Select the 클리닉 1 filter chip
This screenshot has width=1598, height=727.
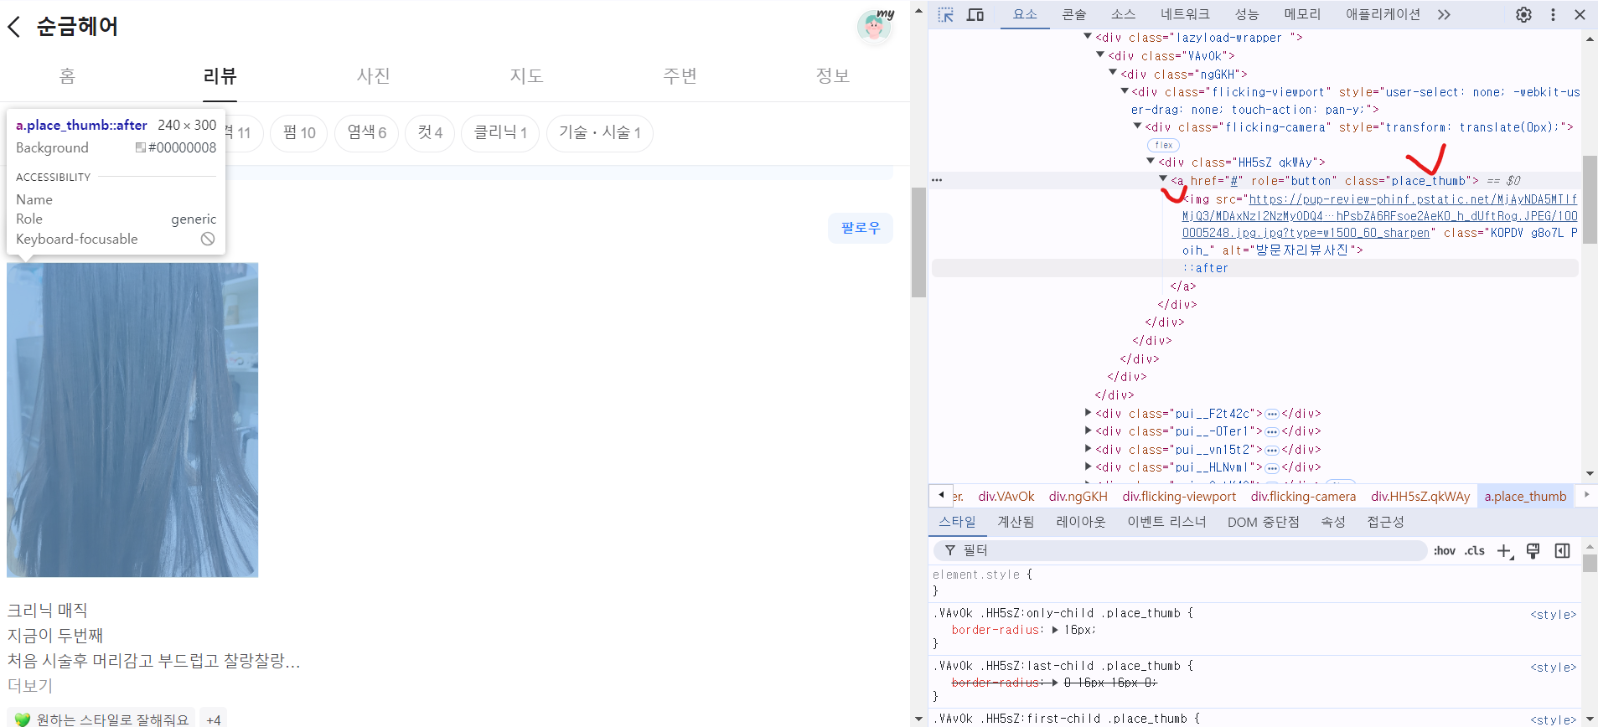pos(500,133)
